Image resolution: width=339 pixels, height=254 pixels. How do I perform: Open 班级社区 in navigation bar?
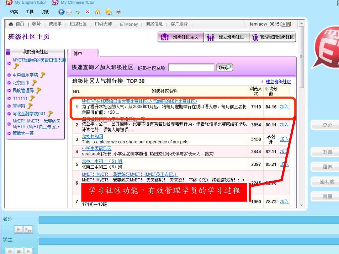78,24
